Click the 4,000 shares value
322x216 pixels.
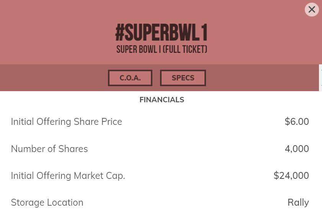coord(297,149)
